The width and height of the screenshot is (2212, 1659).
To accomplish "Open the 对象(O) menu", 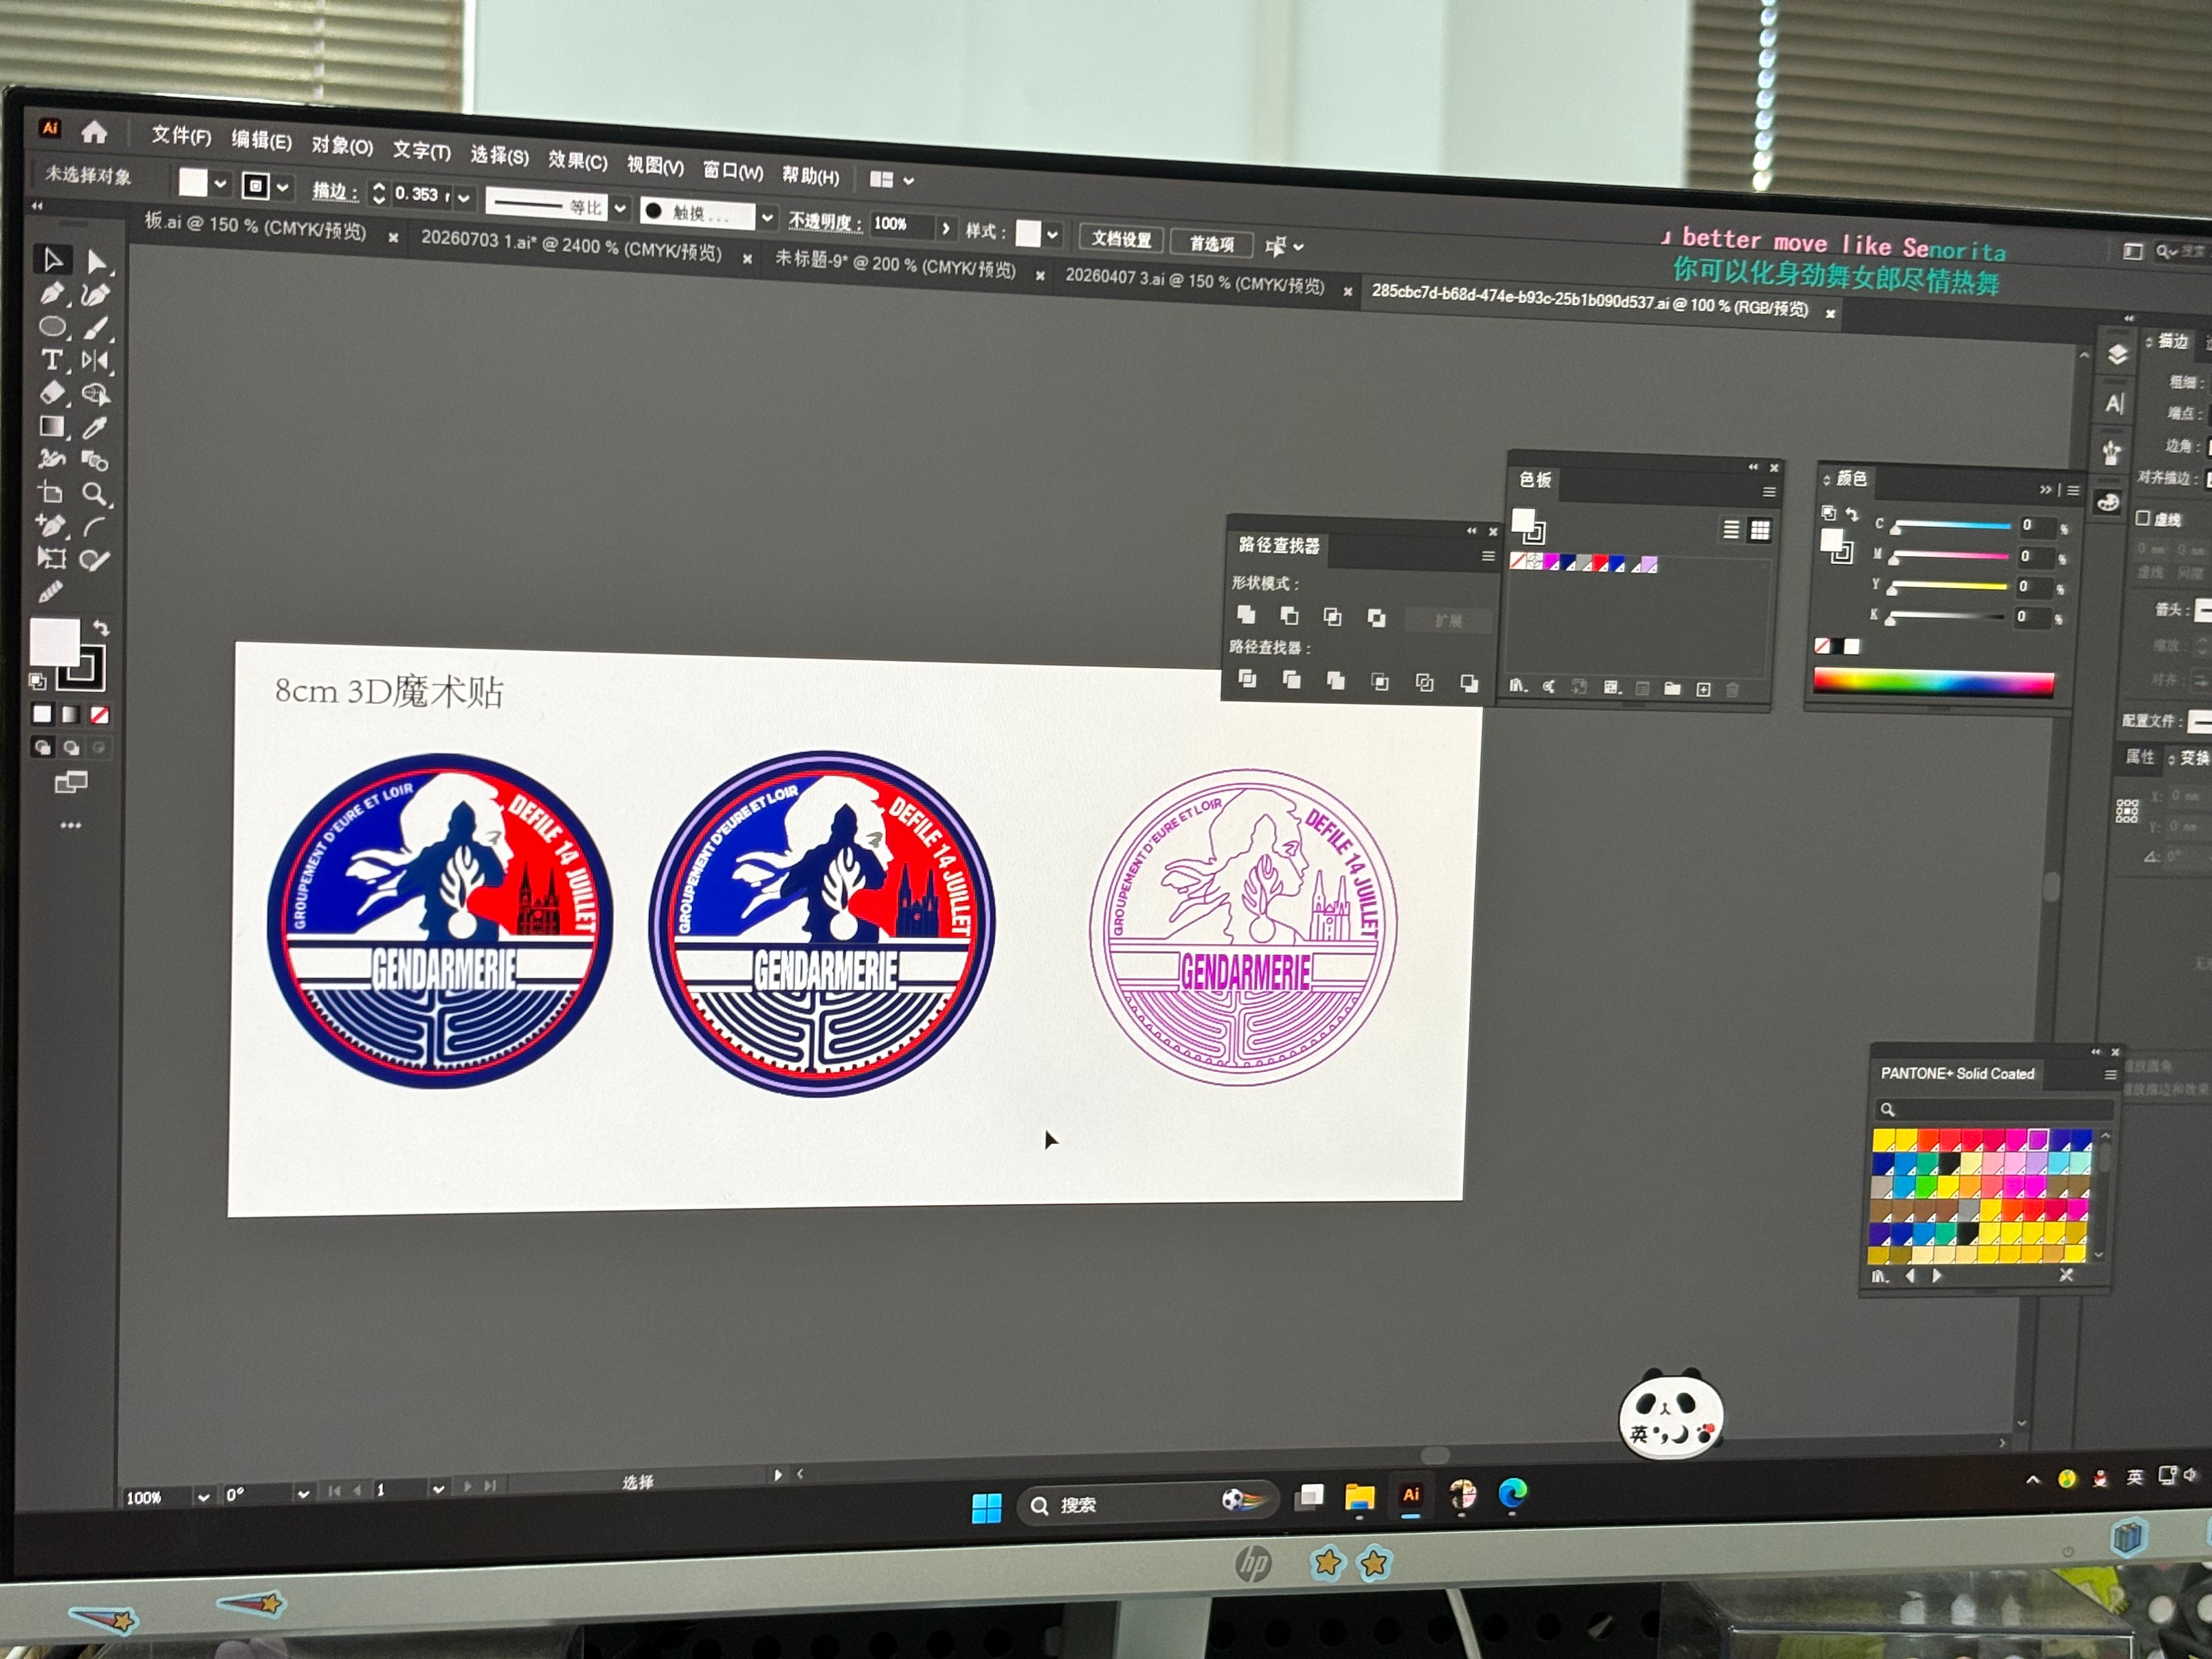I will tap(342, 146).
